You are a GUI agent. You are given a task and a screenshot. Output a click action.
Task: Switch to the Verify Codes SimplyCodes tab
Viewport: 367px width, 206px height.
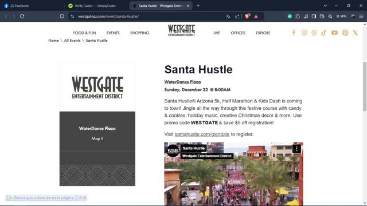coord(96,6)
